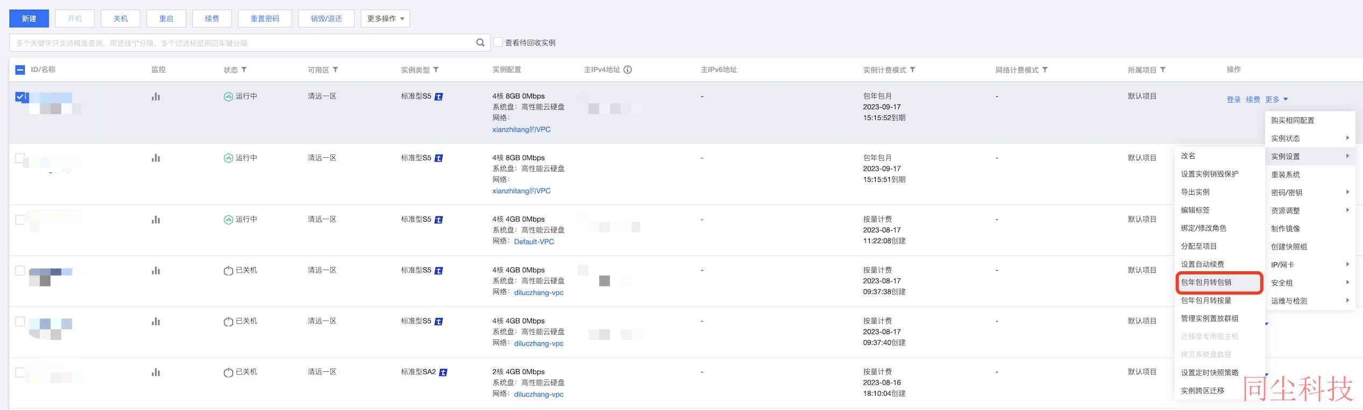This screenshot has width=1363, height=410.
Task: Check the Default-VPC instance row checkbox
Action: [20, 220]
